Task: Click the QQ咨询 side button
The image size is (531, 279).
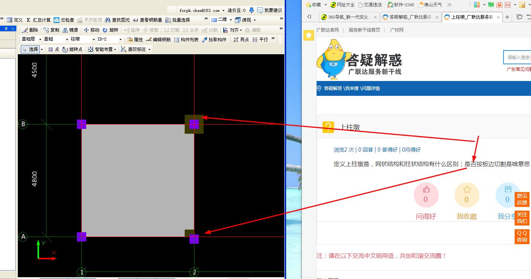Action: [522, 236]
